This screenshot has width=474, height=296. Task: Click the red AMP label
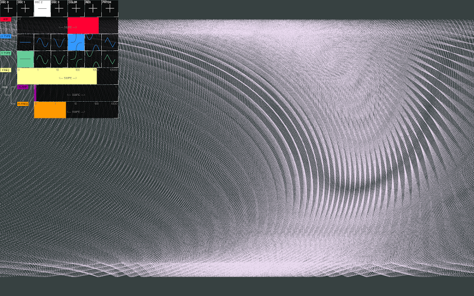coord(6,20)
